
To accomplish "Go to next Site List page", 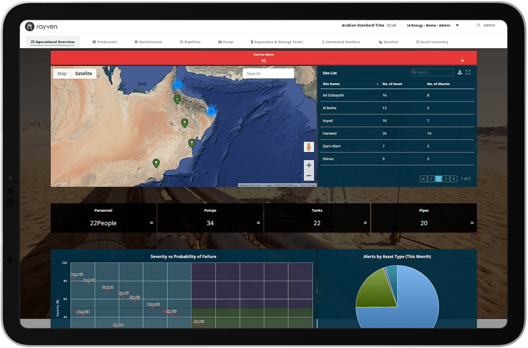I will click(446, 179).
